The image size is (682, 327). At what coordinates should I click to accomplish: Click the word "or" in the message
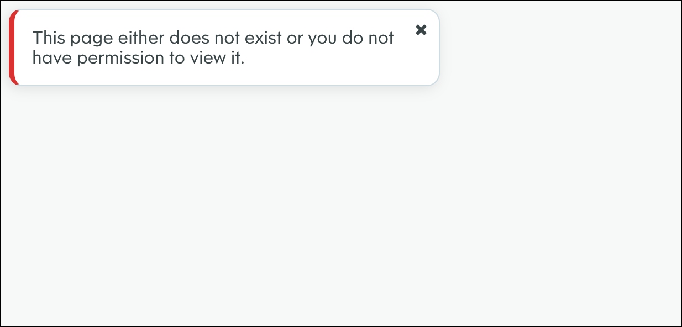[297, 39]
